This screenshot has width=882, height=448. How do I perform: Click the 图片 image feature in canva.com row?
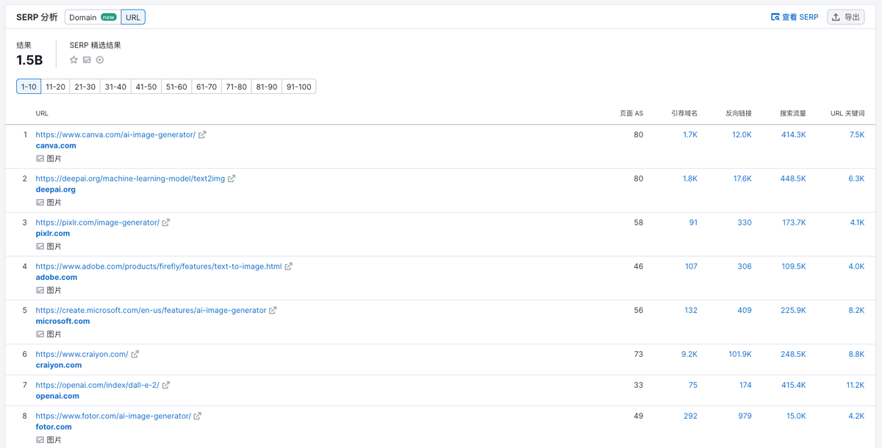tap(49, 158)
